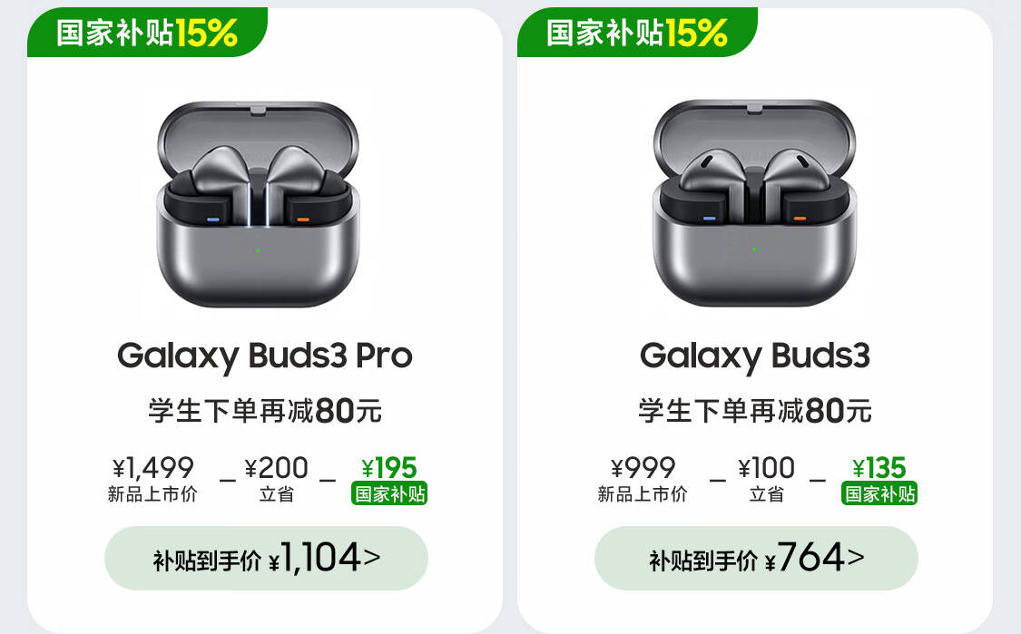Click Buds3 学生下单再减80元 text

point(755,411)
